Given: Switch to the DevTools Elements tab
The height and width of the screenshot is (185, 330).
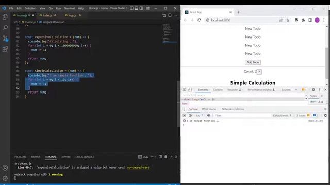Looking at the screenshot, I should click(x=203, y=90).
